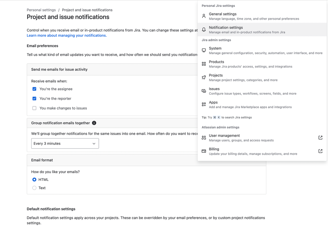Select the Text email format radio

pos(34,188)
